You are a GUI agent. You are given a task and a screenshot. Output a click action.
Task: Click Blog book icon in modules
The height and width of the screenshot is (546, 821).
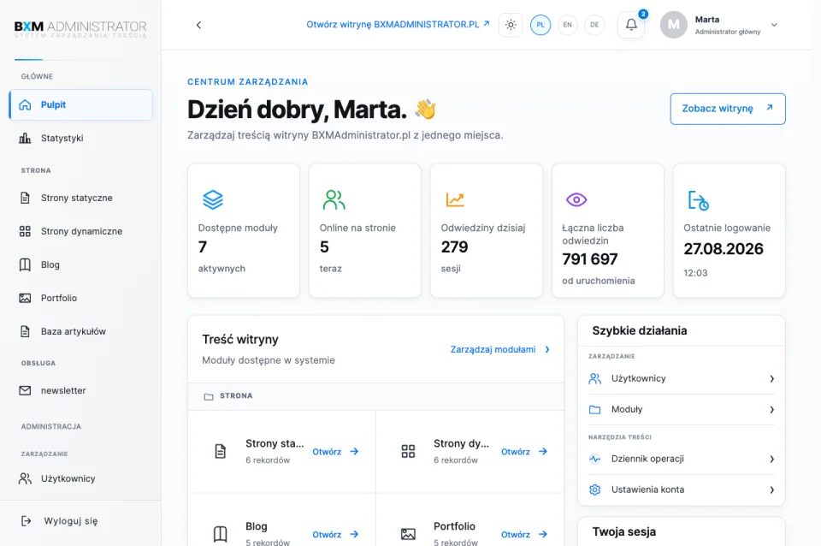tap(221, 534)
